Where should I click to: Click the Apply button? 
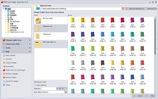pos(139,96)
